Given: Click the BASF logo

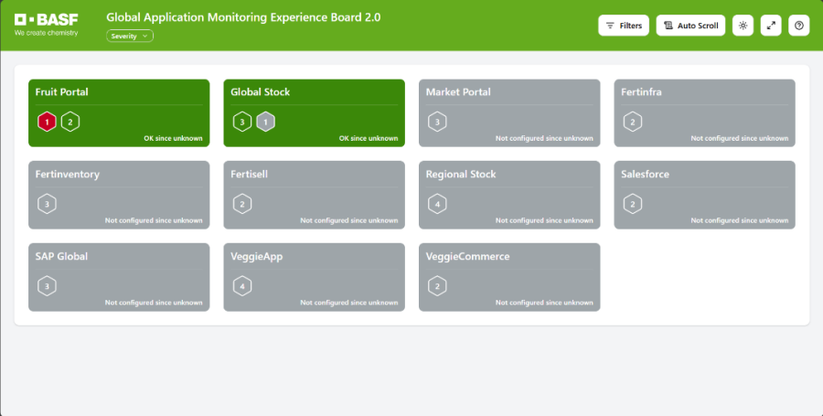Looking at the screenshot, I should 47,25.
